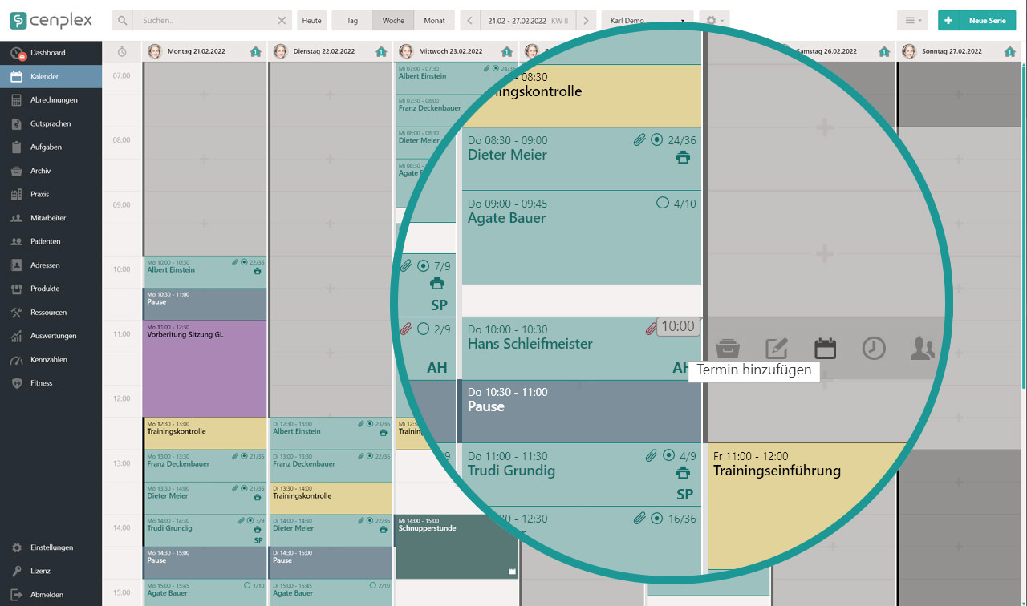
Task: Toggle the status circle on Monday's Dieter Meier appointment
Action: click(245, 488)
